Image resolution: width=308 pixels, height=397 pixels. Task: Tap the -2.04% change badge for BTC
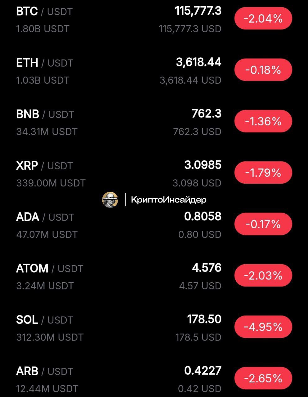point(263,19)
